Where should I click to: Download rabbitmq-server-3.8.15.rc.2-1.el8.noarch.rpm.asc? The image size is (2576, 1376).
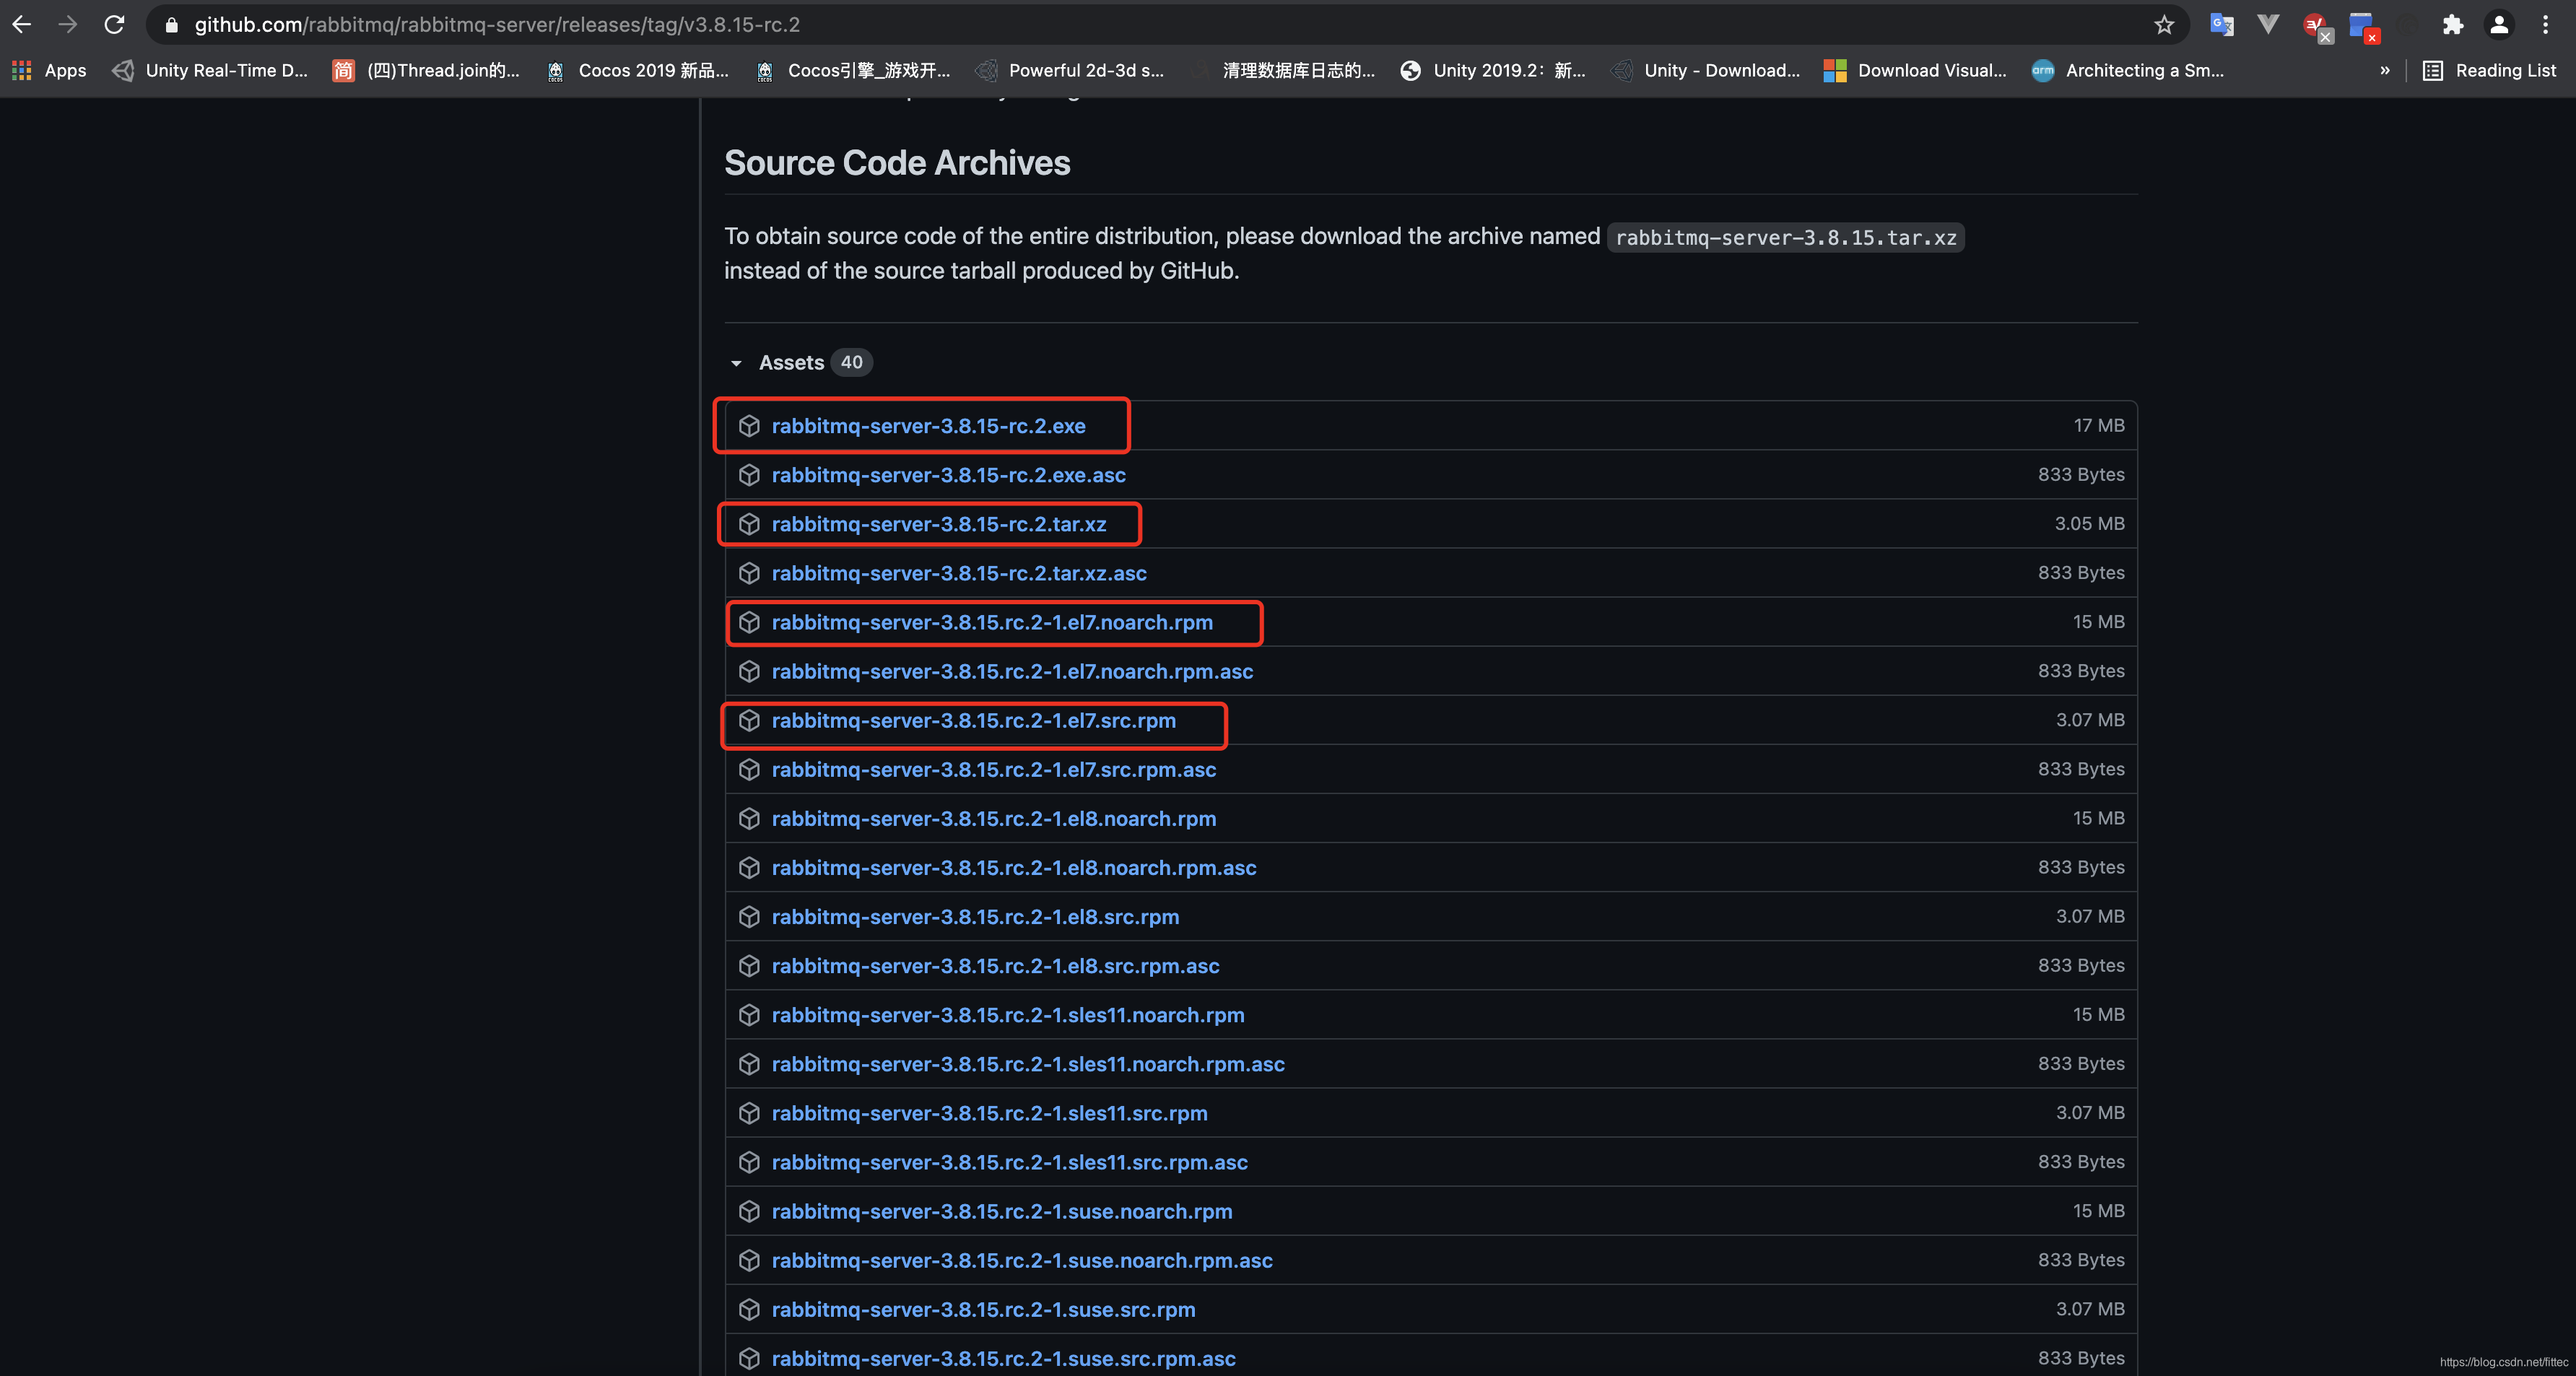pos(1014,868)
